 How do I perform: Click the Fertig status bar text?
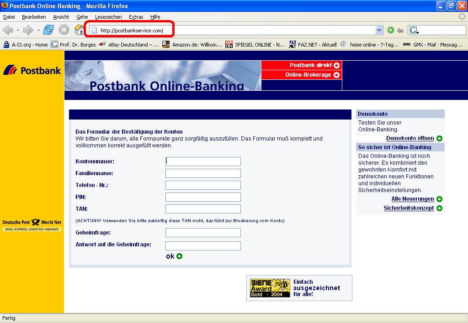click(x=9, y=318)
